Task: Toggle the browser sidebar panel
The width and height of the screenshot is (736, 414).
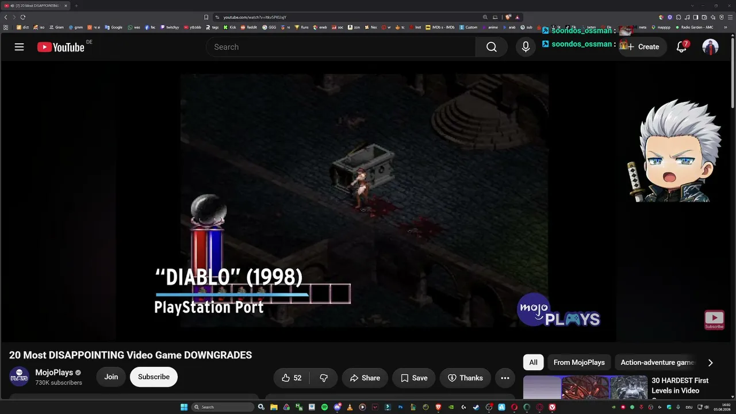Action: click(x=696, y=17)
